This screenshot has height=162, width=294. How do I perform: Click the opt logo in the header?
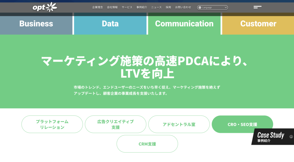45,7
